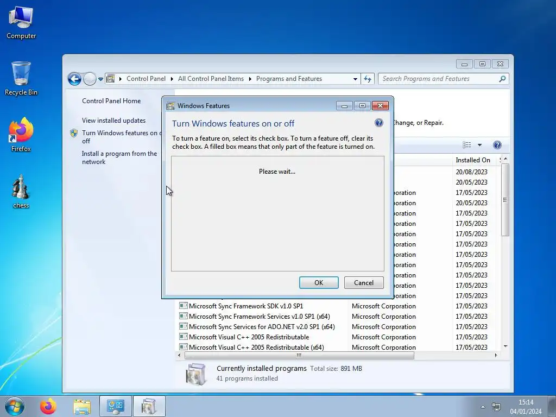Select Control Panel in the breadcrumb
The width and height of the screenshot is (556, 417).
pyautogui.click(x=146, y=79)
